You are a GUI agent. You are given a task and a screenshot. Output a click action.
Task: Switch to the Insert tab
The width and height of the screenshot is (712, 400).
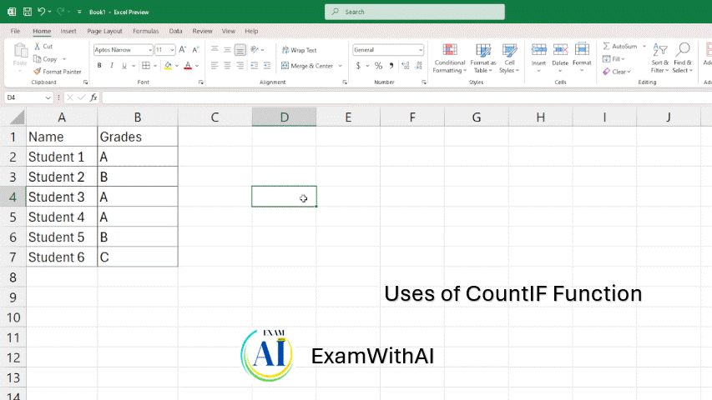point(68,31)
